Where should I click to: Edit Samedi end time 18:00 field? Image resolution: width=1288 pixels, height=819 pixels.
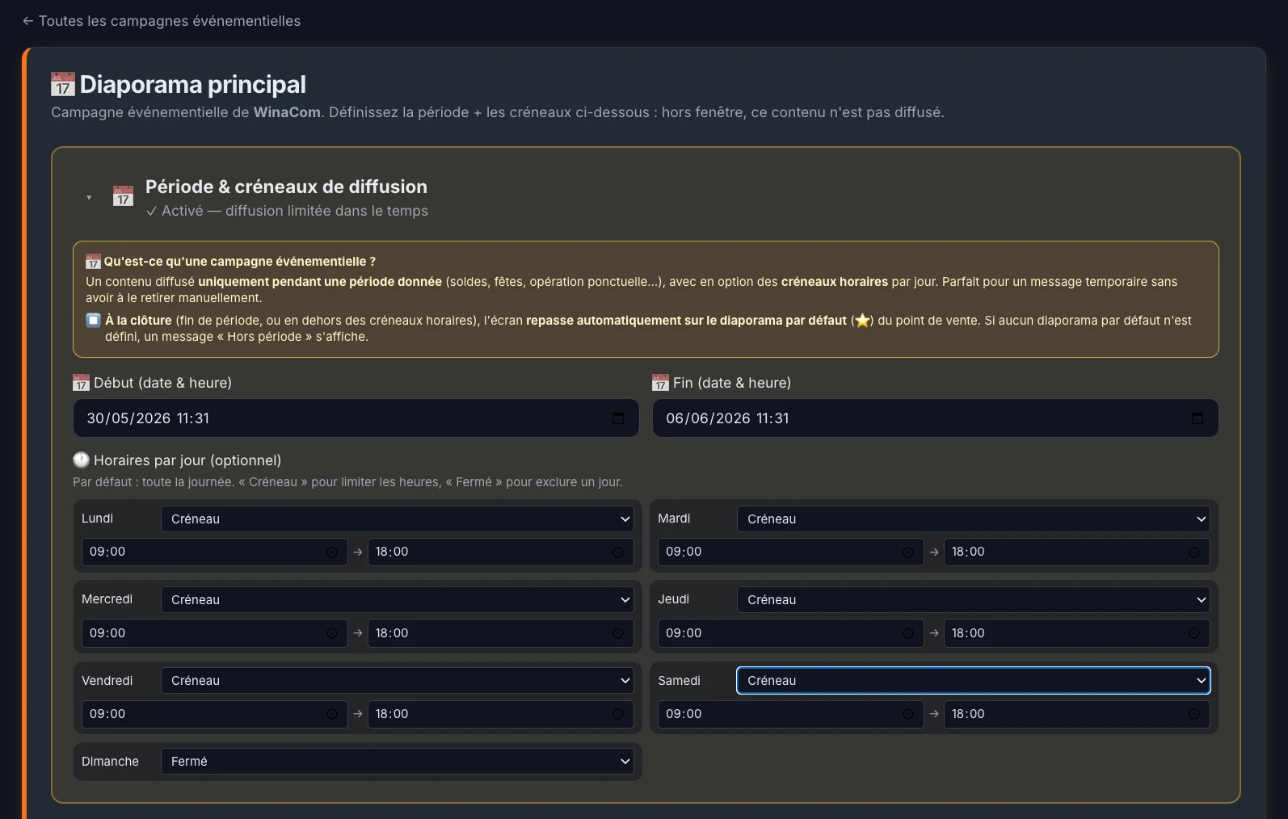[1076, 714]
